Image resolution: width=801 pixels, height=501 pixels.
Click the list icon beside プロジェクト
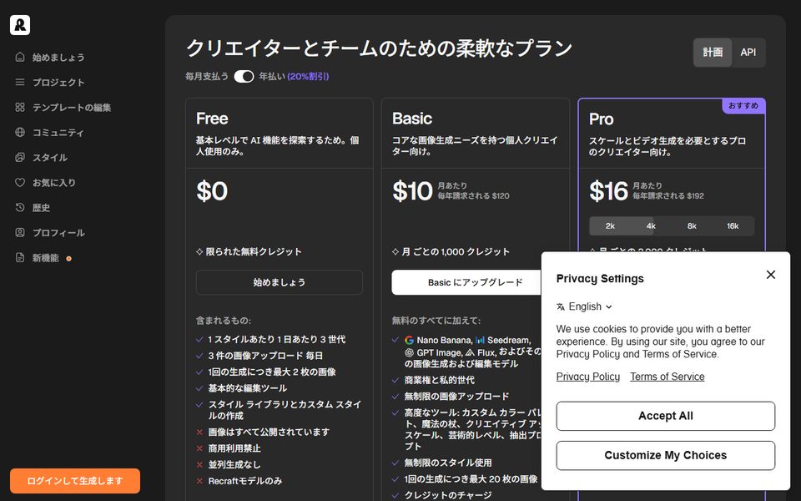[x=20, y=82]
